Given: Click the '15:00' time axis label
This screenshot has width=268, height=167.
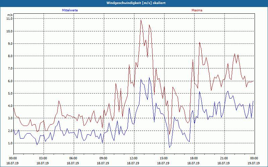Looking at the screenshot, I should [x=164, y=158].
